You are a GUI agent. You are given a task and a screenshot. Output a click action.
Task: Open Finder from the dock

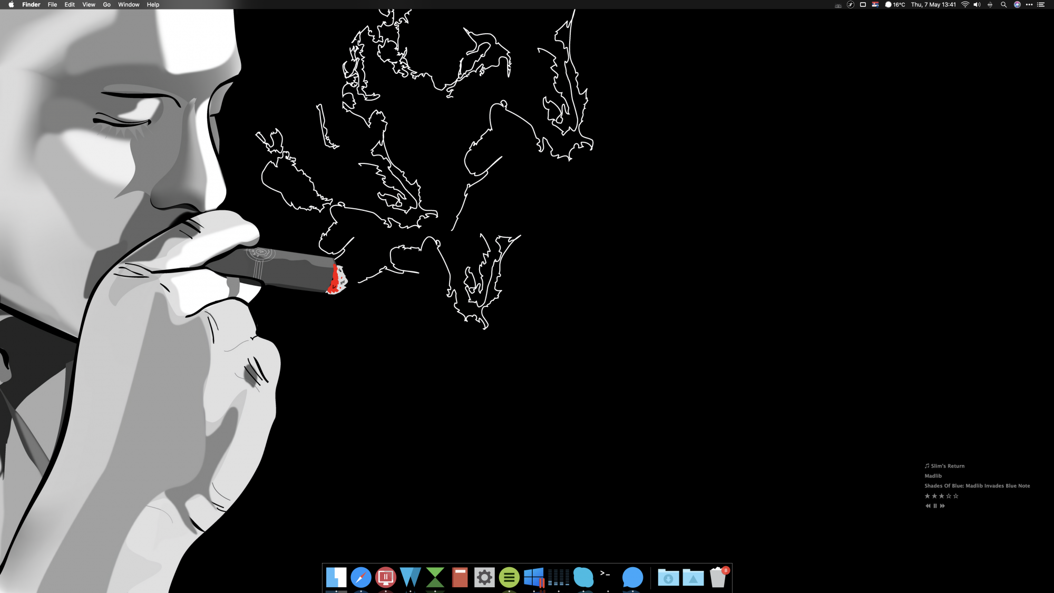[336, 577]
